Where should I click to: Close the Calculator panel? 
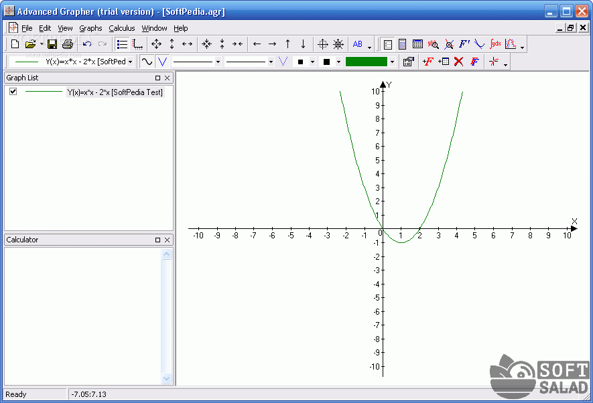pyautogui.click(x=168, y=240)
